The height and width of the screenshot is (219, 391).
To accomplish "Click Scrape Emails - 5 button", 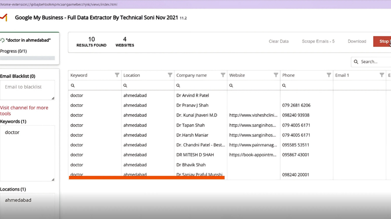I will pos(318,41).
